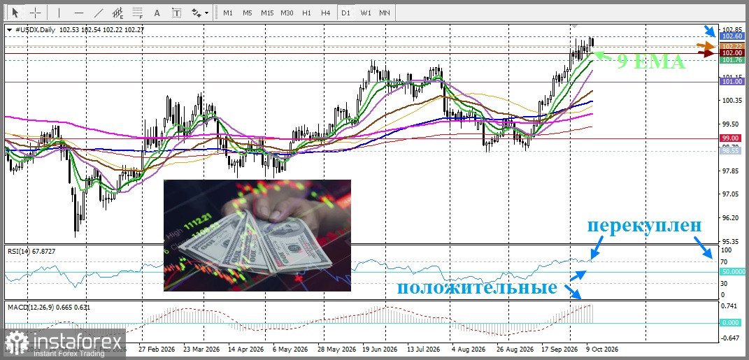Click the 23 Mar 2026 date label
749x360 pixels.
(x=201, y=349)
